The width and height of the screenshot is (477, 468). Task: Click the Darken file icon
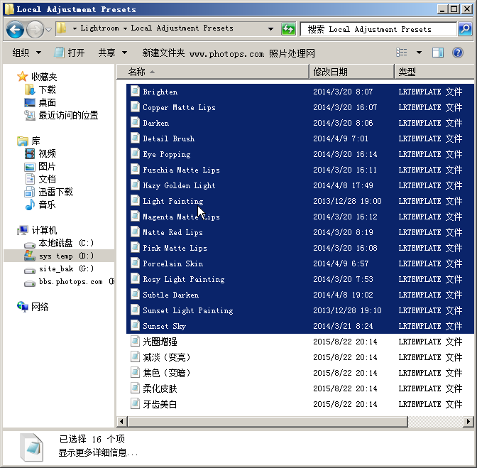(135, 122)
